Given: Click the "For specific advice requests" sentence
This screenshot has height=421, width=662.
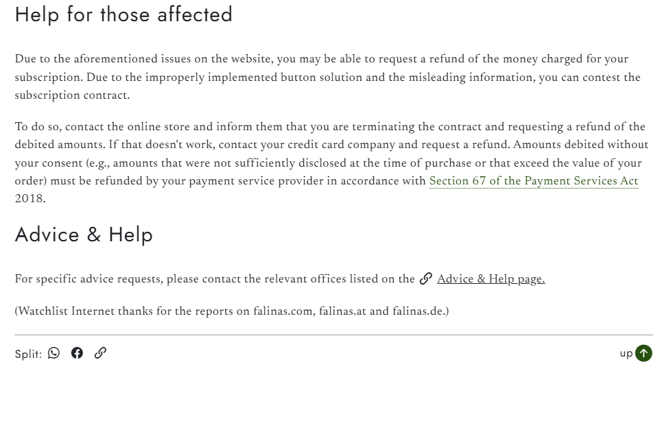Looking at the screenshot, I should 206,280.
